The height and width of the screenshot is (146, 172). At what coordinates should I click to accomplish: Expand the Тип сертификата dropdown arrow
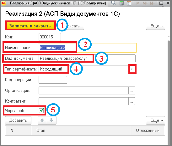click(132, 69)
